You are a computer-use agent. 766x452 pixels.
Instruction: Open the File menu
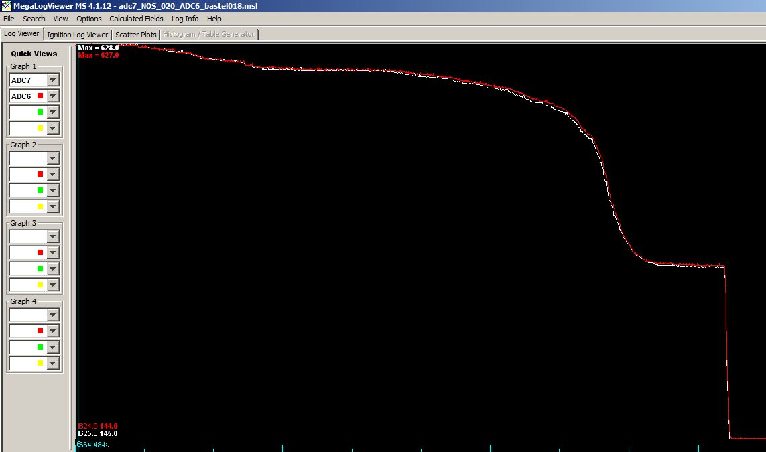9,19
